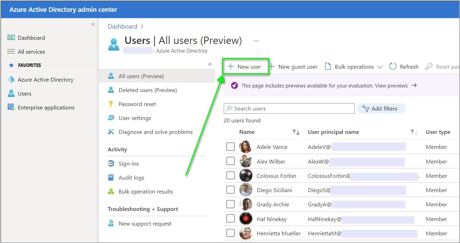
Task: Expand the Bulk operations dropdown chevron
Action: (380, 67)
